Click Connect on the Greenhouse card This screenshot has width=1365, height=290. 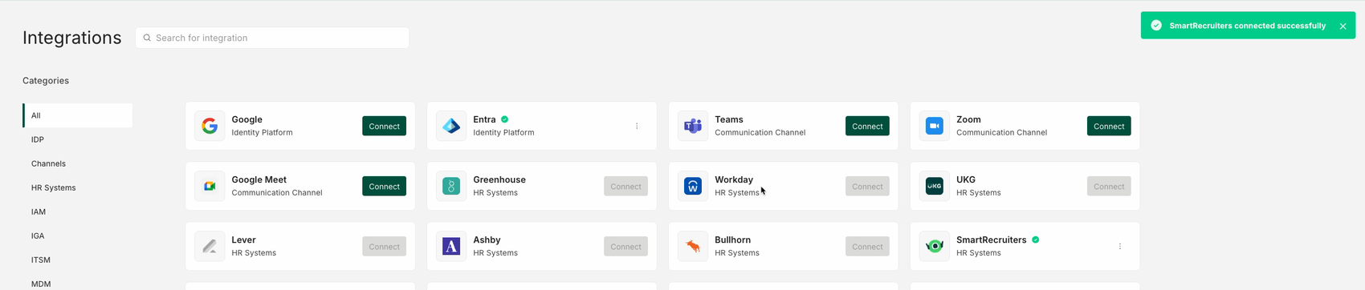625,186
